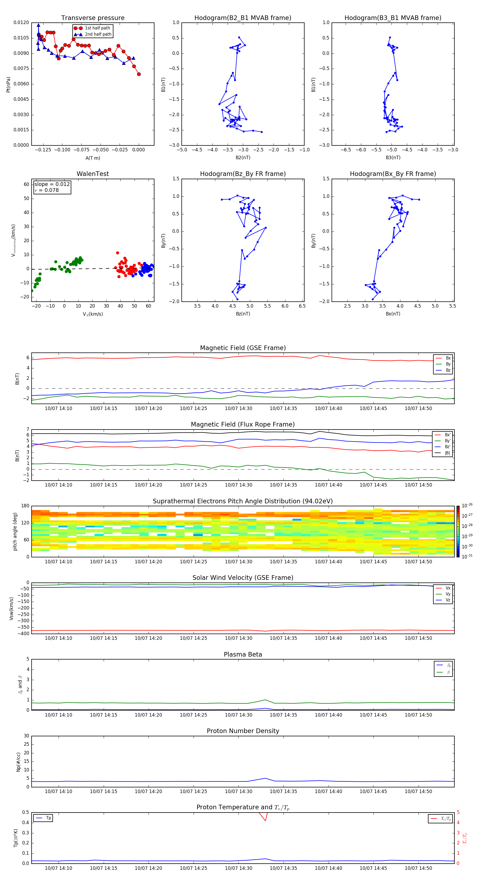Select the By' entry in Flux Rope legend

click(443, 441)
